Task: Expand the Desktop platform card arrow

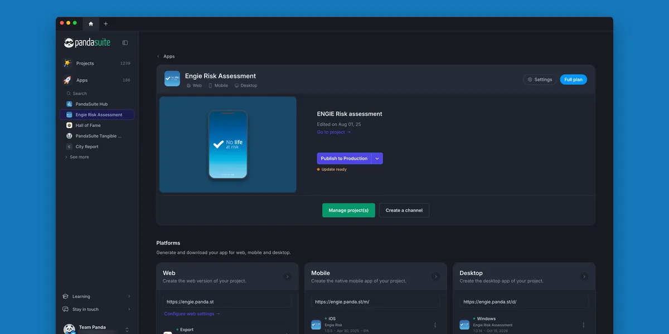Action: [x=584, y=277]
